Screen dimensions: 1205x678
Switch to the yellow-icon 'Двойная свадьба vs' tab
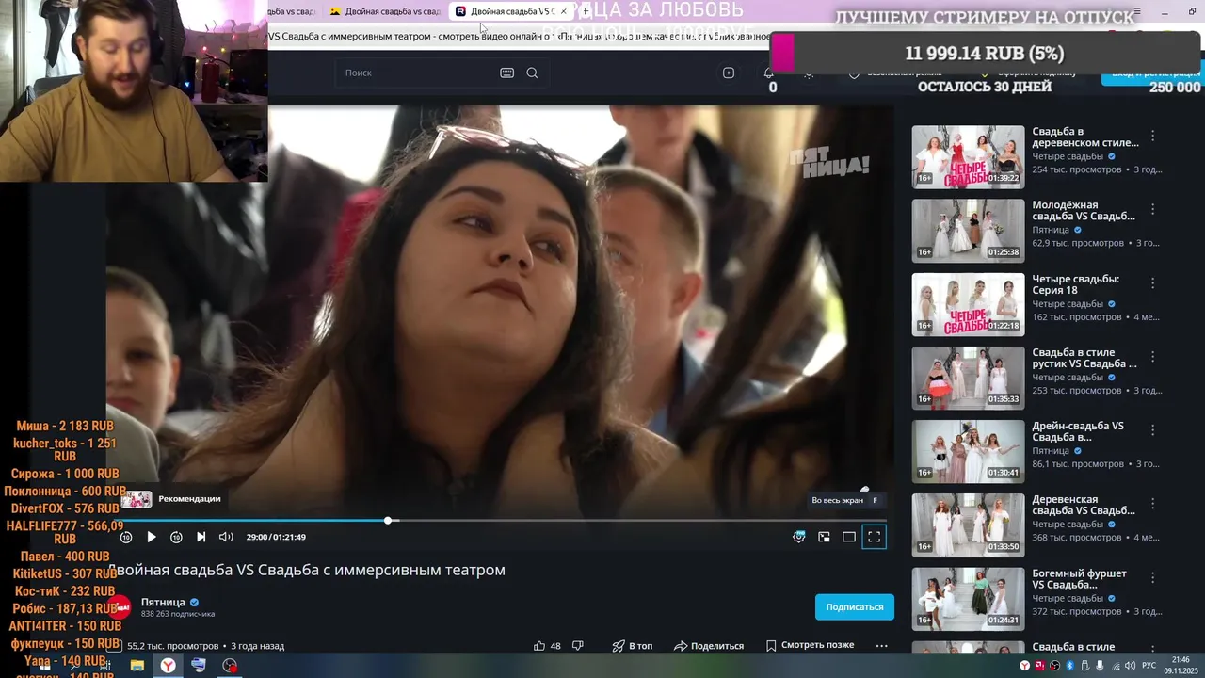pos(385,11)
